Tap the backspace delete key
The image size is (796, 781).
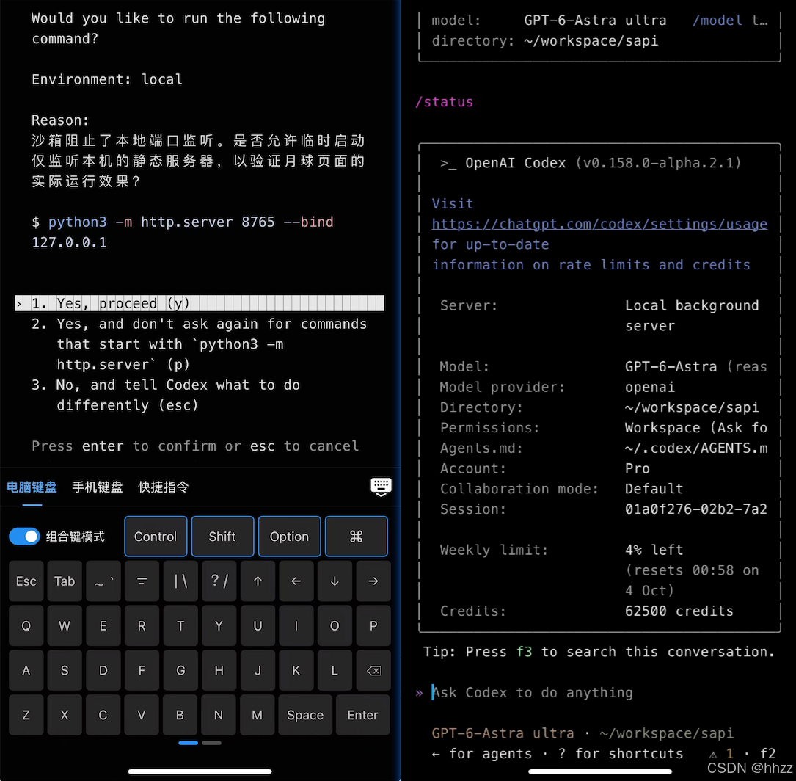[x=373, y=670]
